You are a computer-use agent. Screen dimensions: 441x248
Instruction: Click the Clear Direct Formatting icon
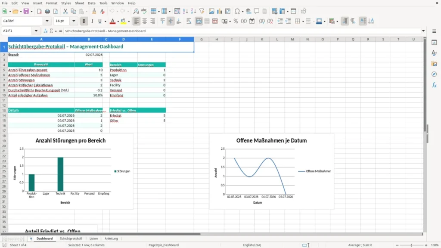pyautogui.click(x=102, y=11)
